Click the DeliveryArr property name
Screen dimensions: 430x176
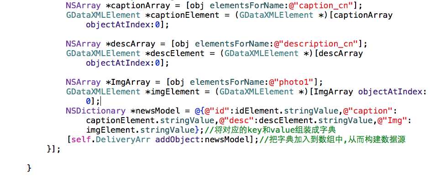pyautogui.click(x=123, y=140)
